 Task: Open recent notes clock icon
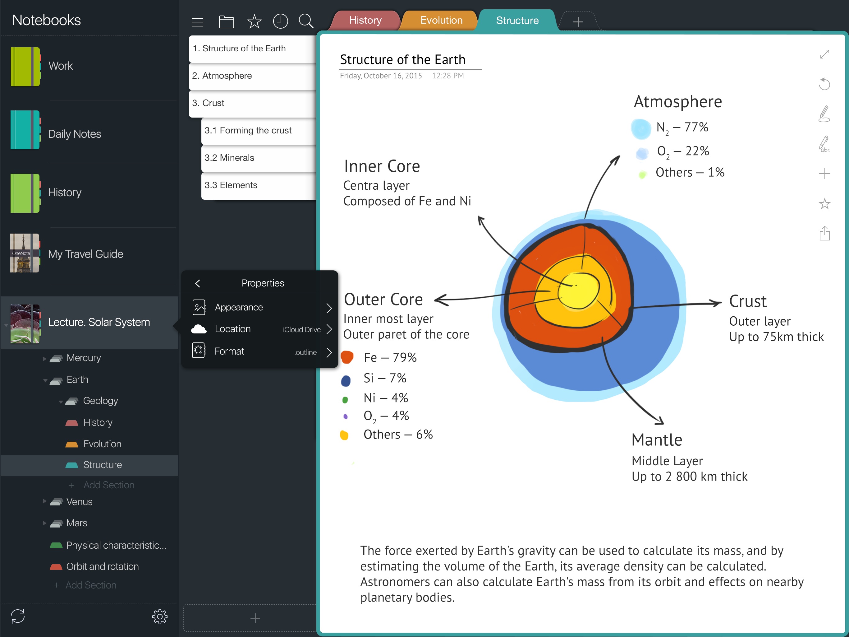tap(280, 21)
